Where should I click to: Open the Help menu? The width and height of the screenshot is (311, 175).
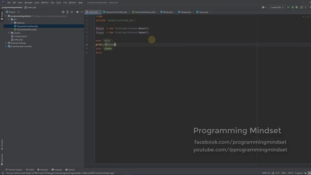[80, 2]
